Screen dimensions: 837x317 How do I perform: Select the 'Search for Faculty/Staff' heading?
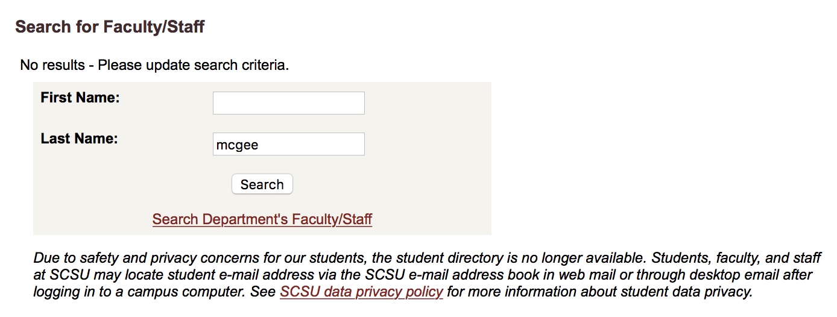click(x=110, y=27)
